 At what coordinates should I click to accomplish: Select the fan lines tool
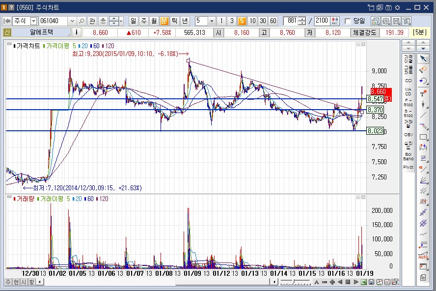423,180
